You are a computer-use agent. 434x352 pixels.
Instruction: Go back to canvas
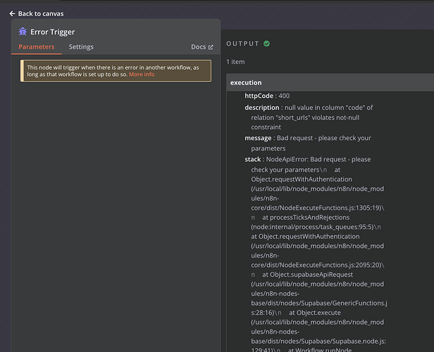pos(36,13)
